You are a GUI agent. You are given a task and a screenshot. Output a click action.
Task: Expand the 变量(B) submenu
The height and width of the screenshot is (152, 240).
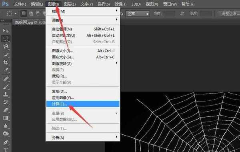(x=83, y=113)
